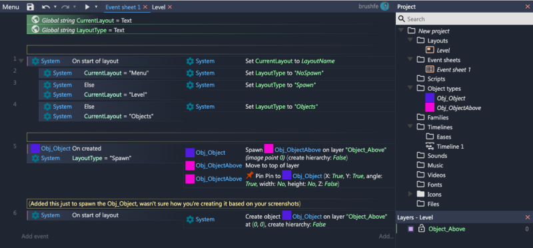Toggle the lock on Object_Above layer
This screenshot has height=248, width=533.
click(x=422, y=229)
